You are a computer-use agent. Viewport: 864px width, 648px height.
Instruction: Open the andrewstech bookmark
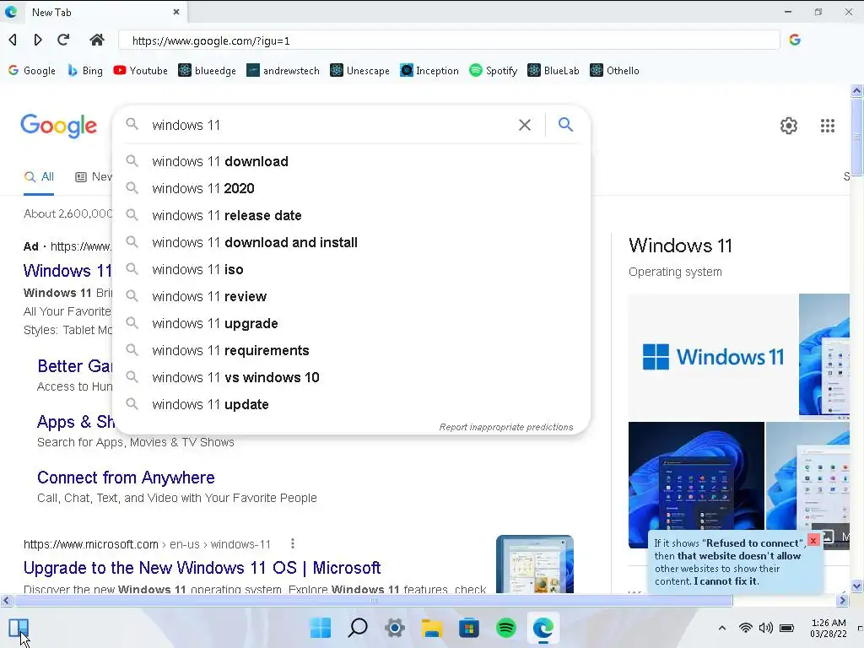coord(283,71)
